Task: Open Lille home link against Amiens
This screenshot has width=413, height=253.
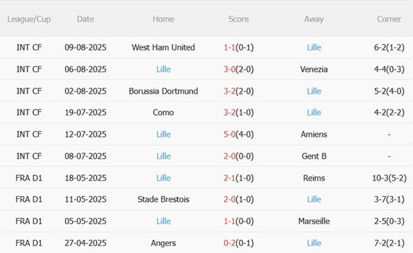Action: coord(163,134)
